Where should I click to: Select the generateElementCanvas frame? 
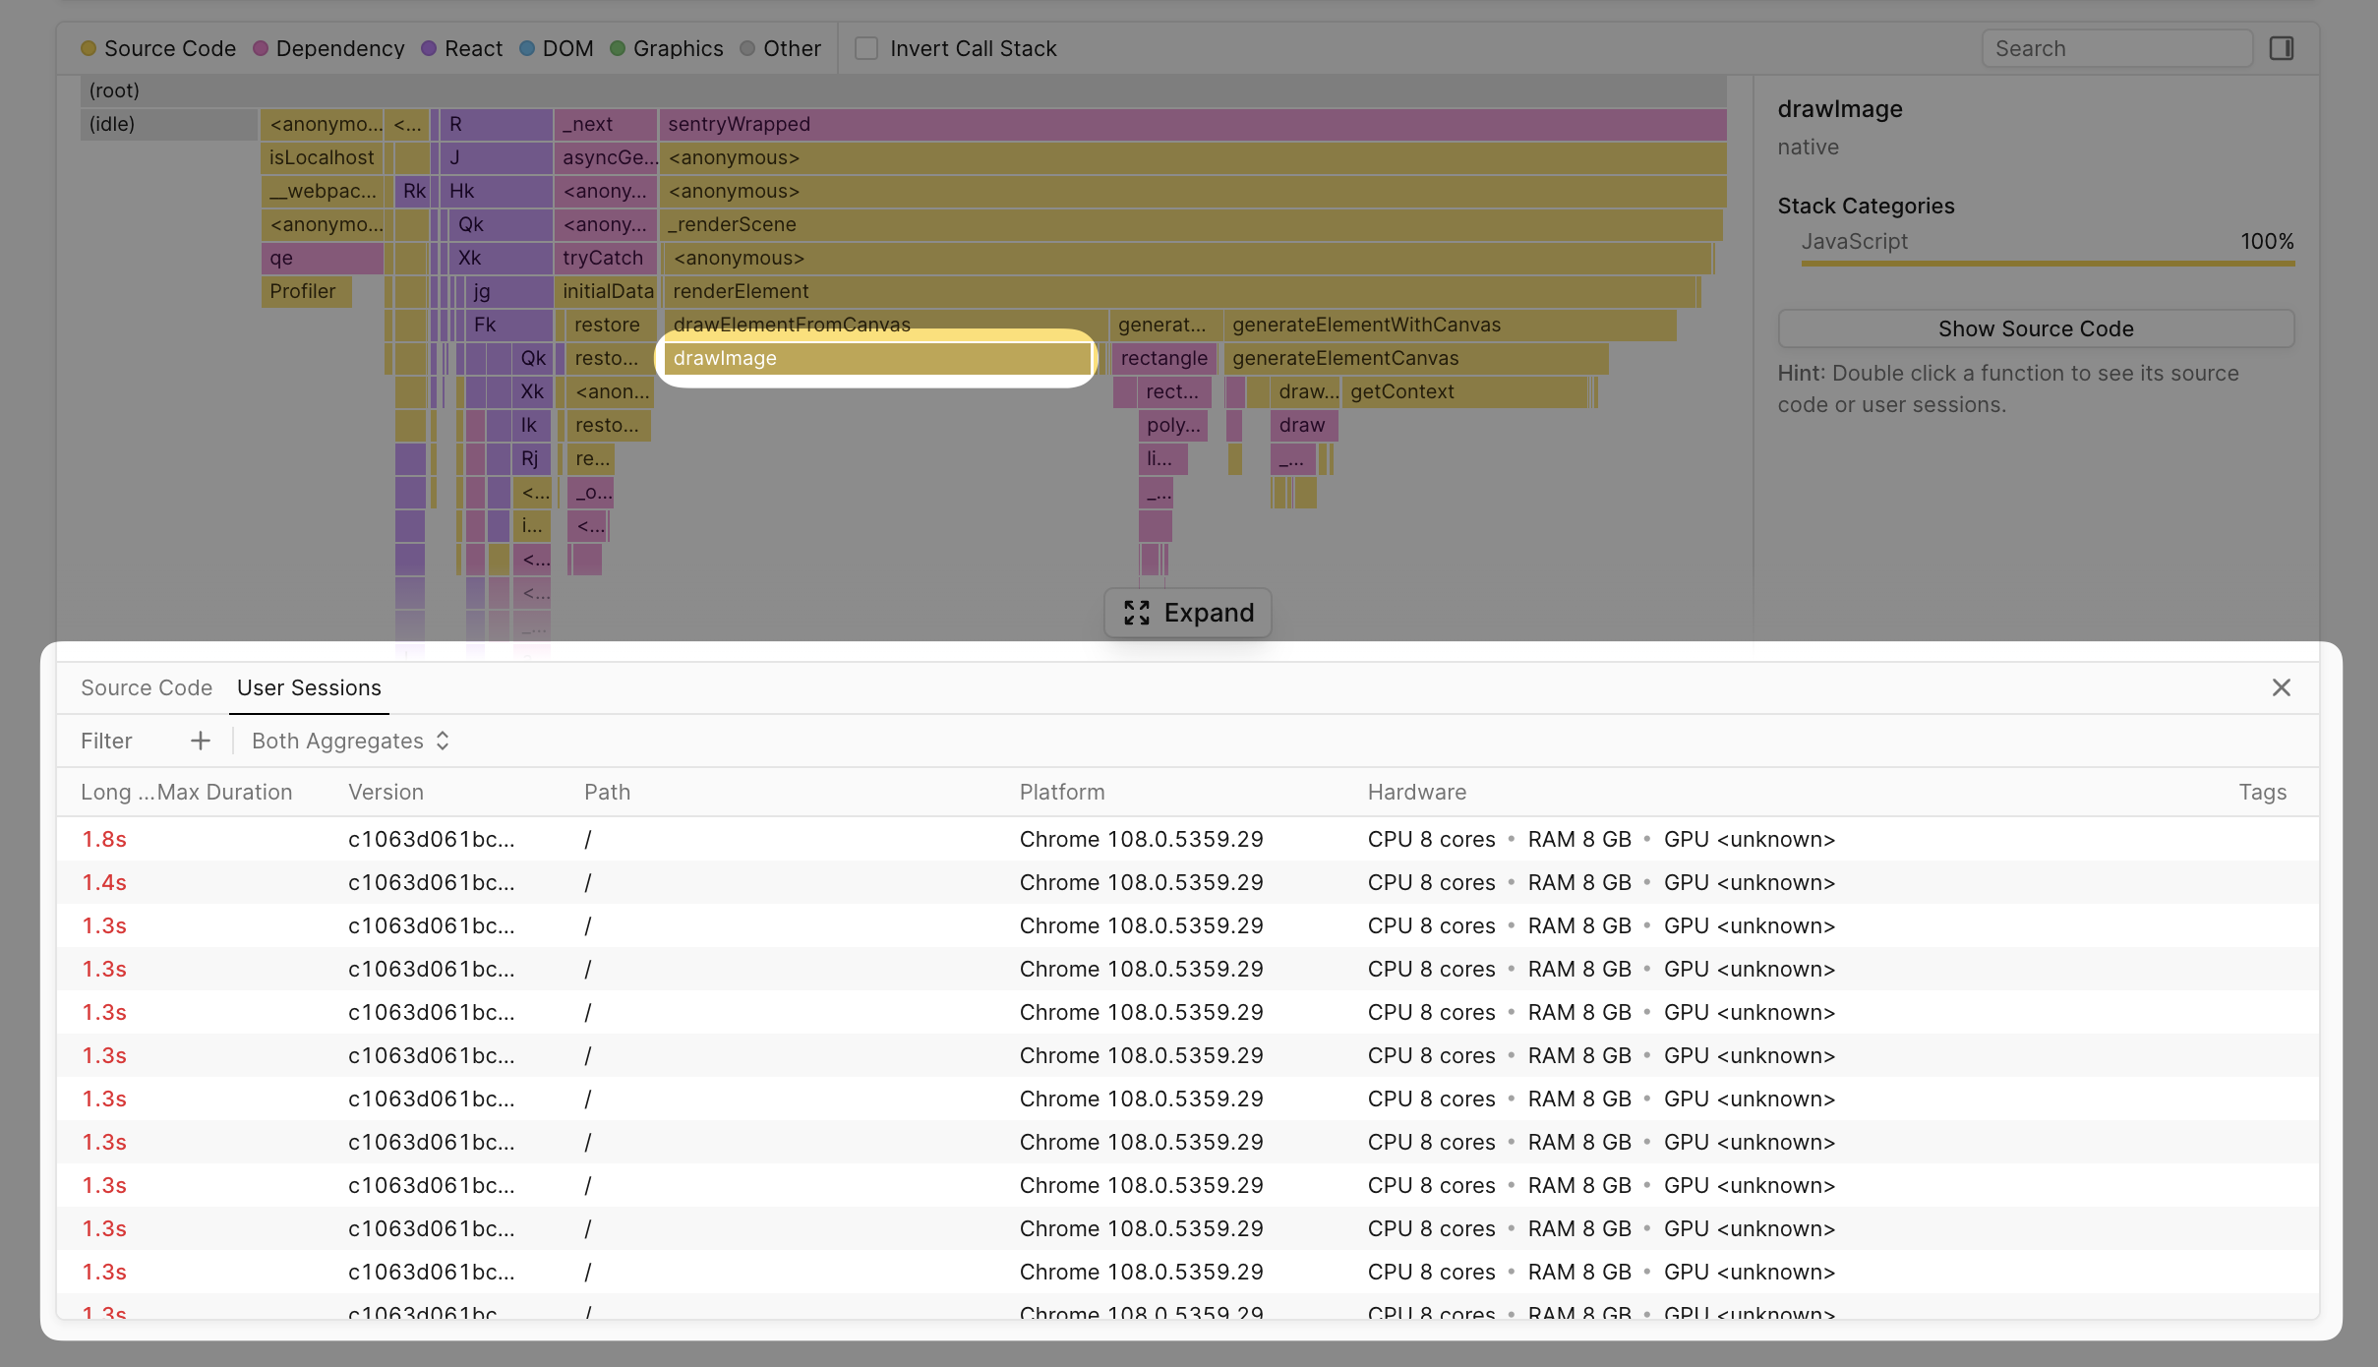(x=1416, y=358)
